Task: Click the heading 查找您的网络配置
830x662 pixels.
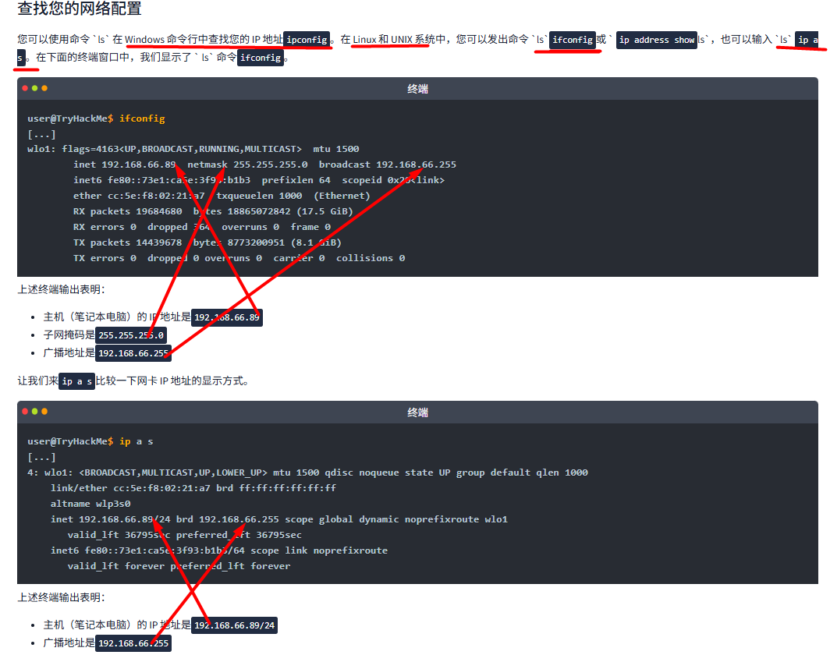Action: pyautogui.click(x=80, y=9)
